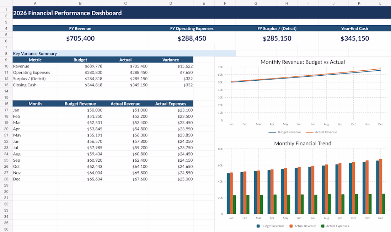Click the Variance column header
This screenshot has height=232, width=391.
coord(171,60)
